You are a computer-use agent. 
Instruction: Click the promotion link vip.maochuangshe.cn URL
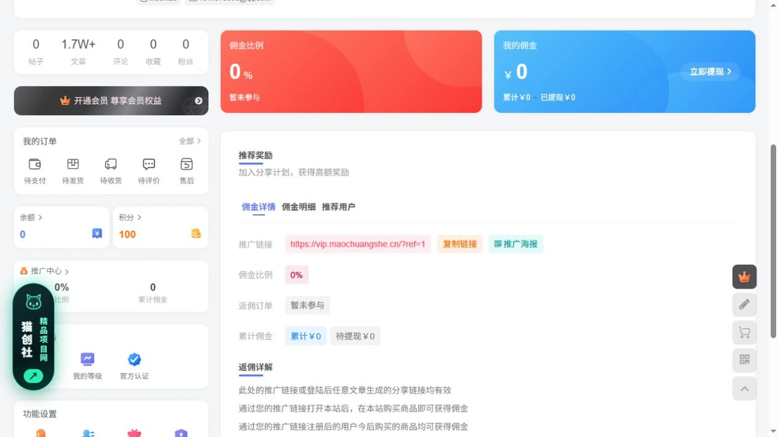(x=358, y=244)
